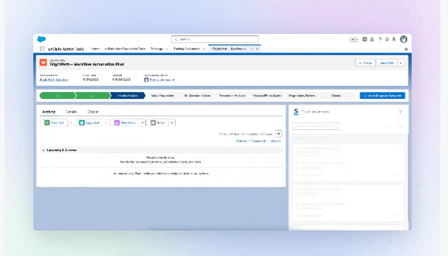This screenshot has width=448, height=256.
Task: Select the current Needs Analysis stage
Action: click(128, 96)
